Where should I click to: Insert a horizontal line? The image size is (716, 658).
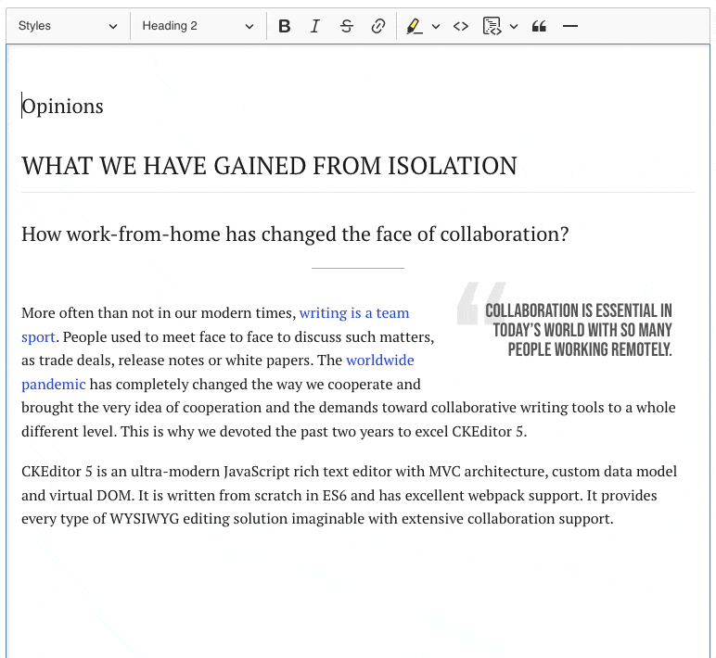coord(570,26)
